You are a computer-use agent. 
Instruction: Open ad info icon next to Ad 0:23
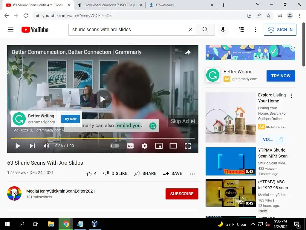pyautogui.click(x=31, y=130)
